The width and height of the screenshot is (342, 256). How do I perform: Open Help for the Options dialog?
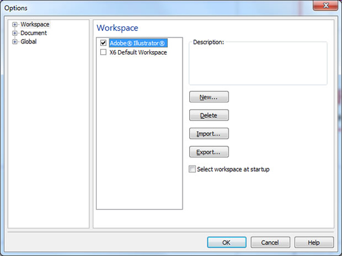tap(314, 242)
